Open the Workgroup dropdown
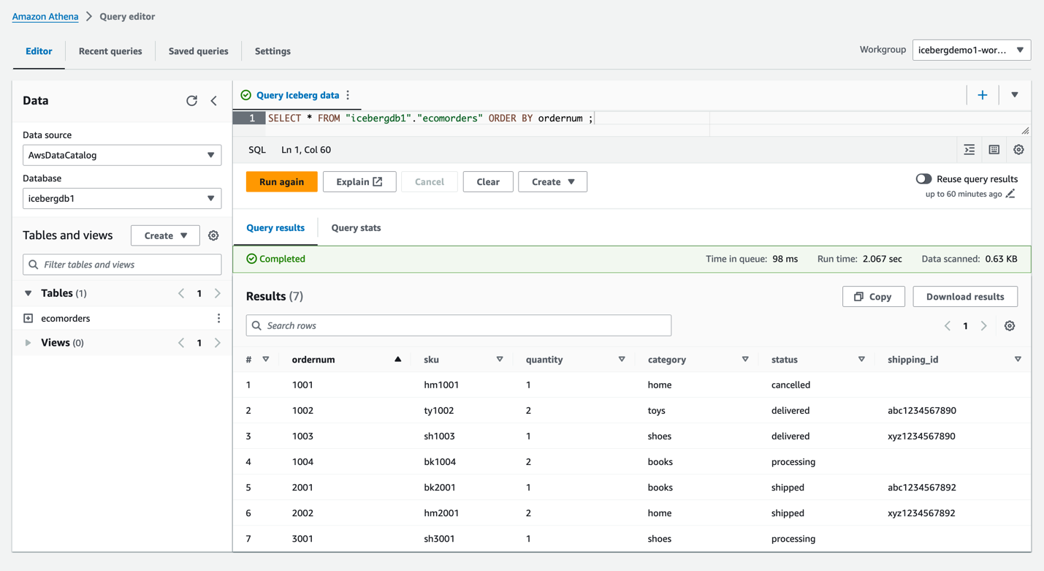 tap(971, 50)
